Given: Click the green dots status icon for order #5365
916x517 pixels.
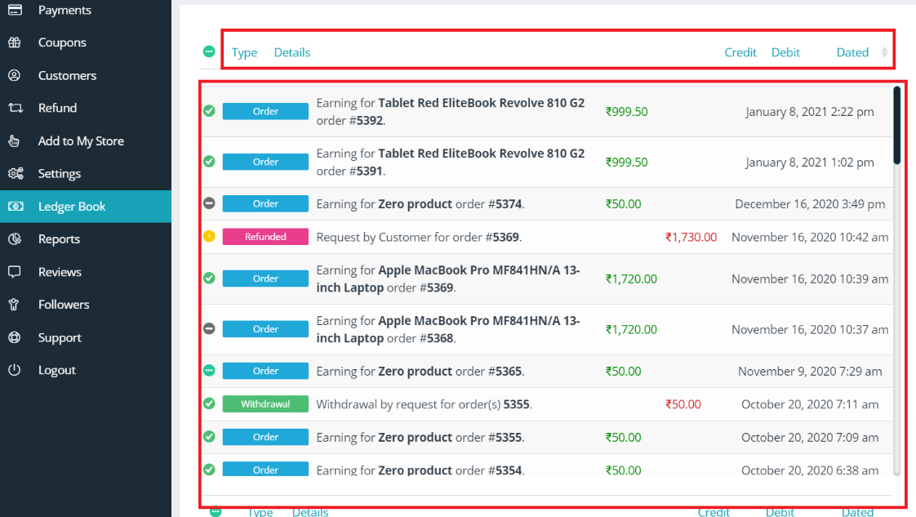Looking at the screenshot, I should tap(209, 370).
